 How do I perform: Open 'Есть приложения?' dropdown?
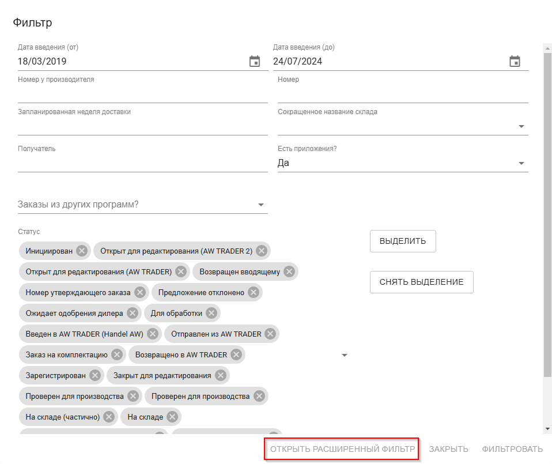pos(521,163)
